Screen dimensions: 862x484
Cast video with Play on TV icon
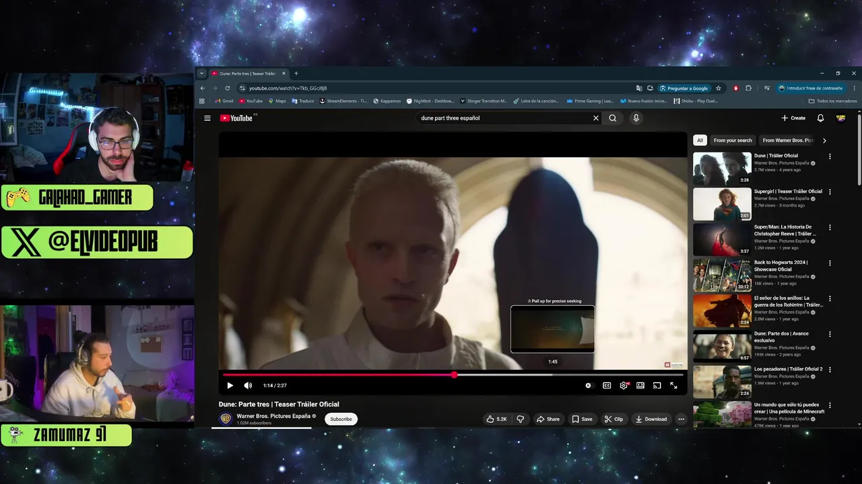(x=657, y=386)
